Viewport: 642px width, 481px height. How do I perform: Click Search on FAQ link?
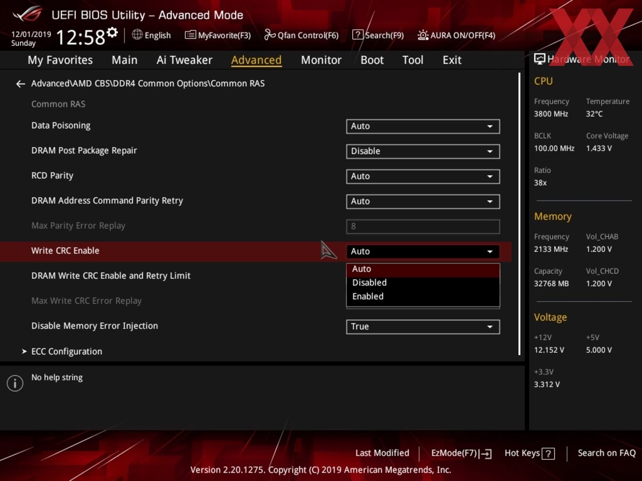click(x=607, y=453)
